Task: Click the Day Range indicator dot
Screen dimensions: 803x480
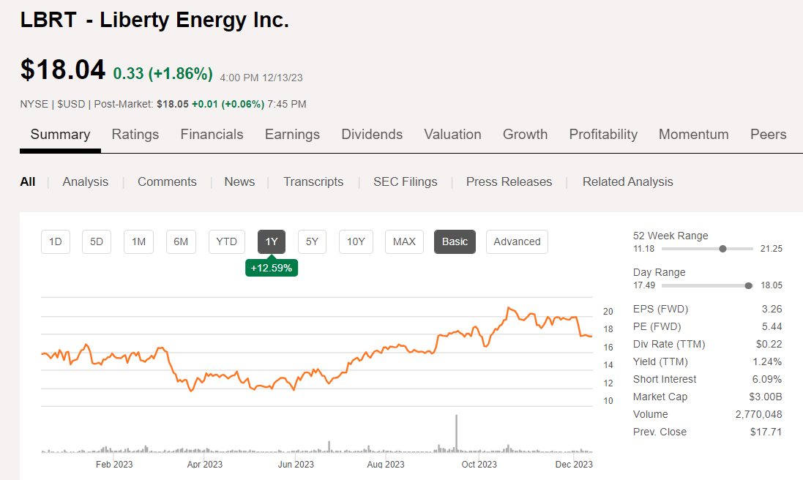Action: click(748, 285)
